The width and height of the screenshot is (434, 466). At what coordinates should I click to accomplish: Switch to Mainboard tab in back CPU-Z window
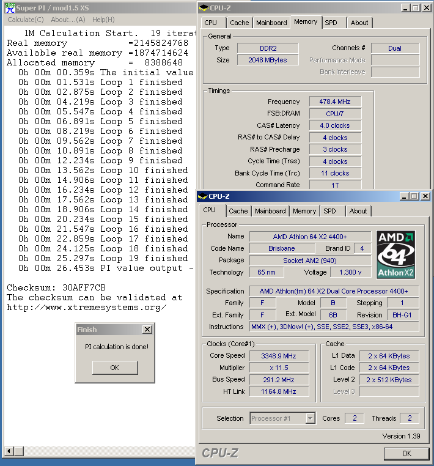[x=271, y=23]
